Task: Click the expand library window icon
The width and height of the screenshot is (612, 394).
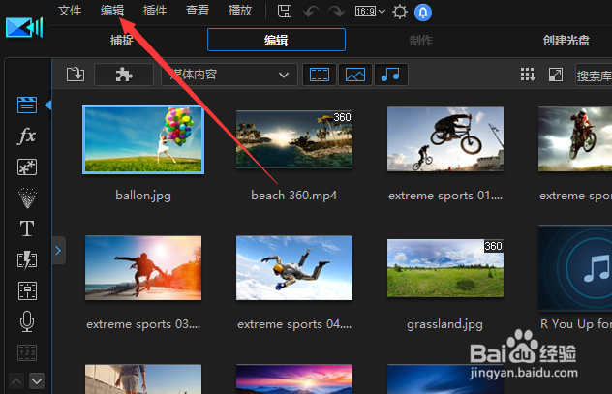Action: [x=556, y=75]
